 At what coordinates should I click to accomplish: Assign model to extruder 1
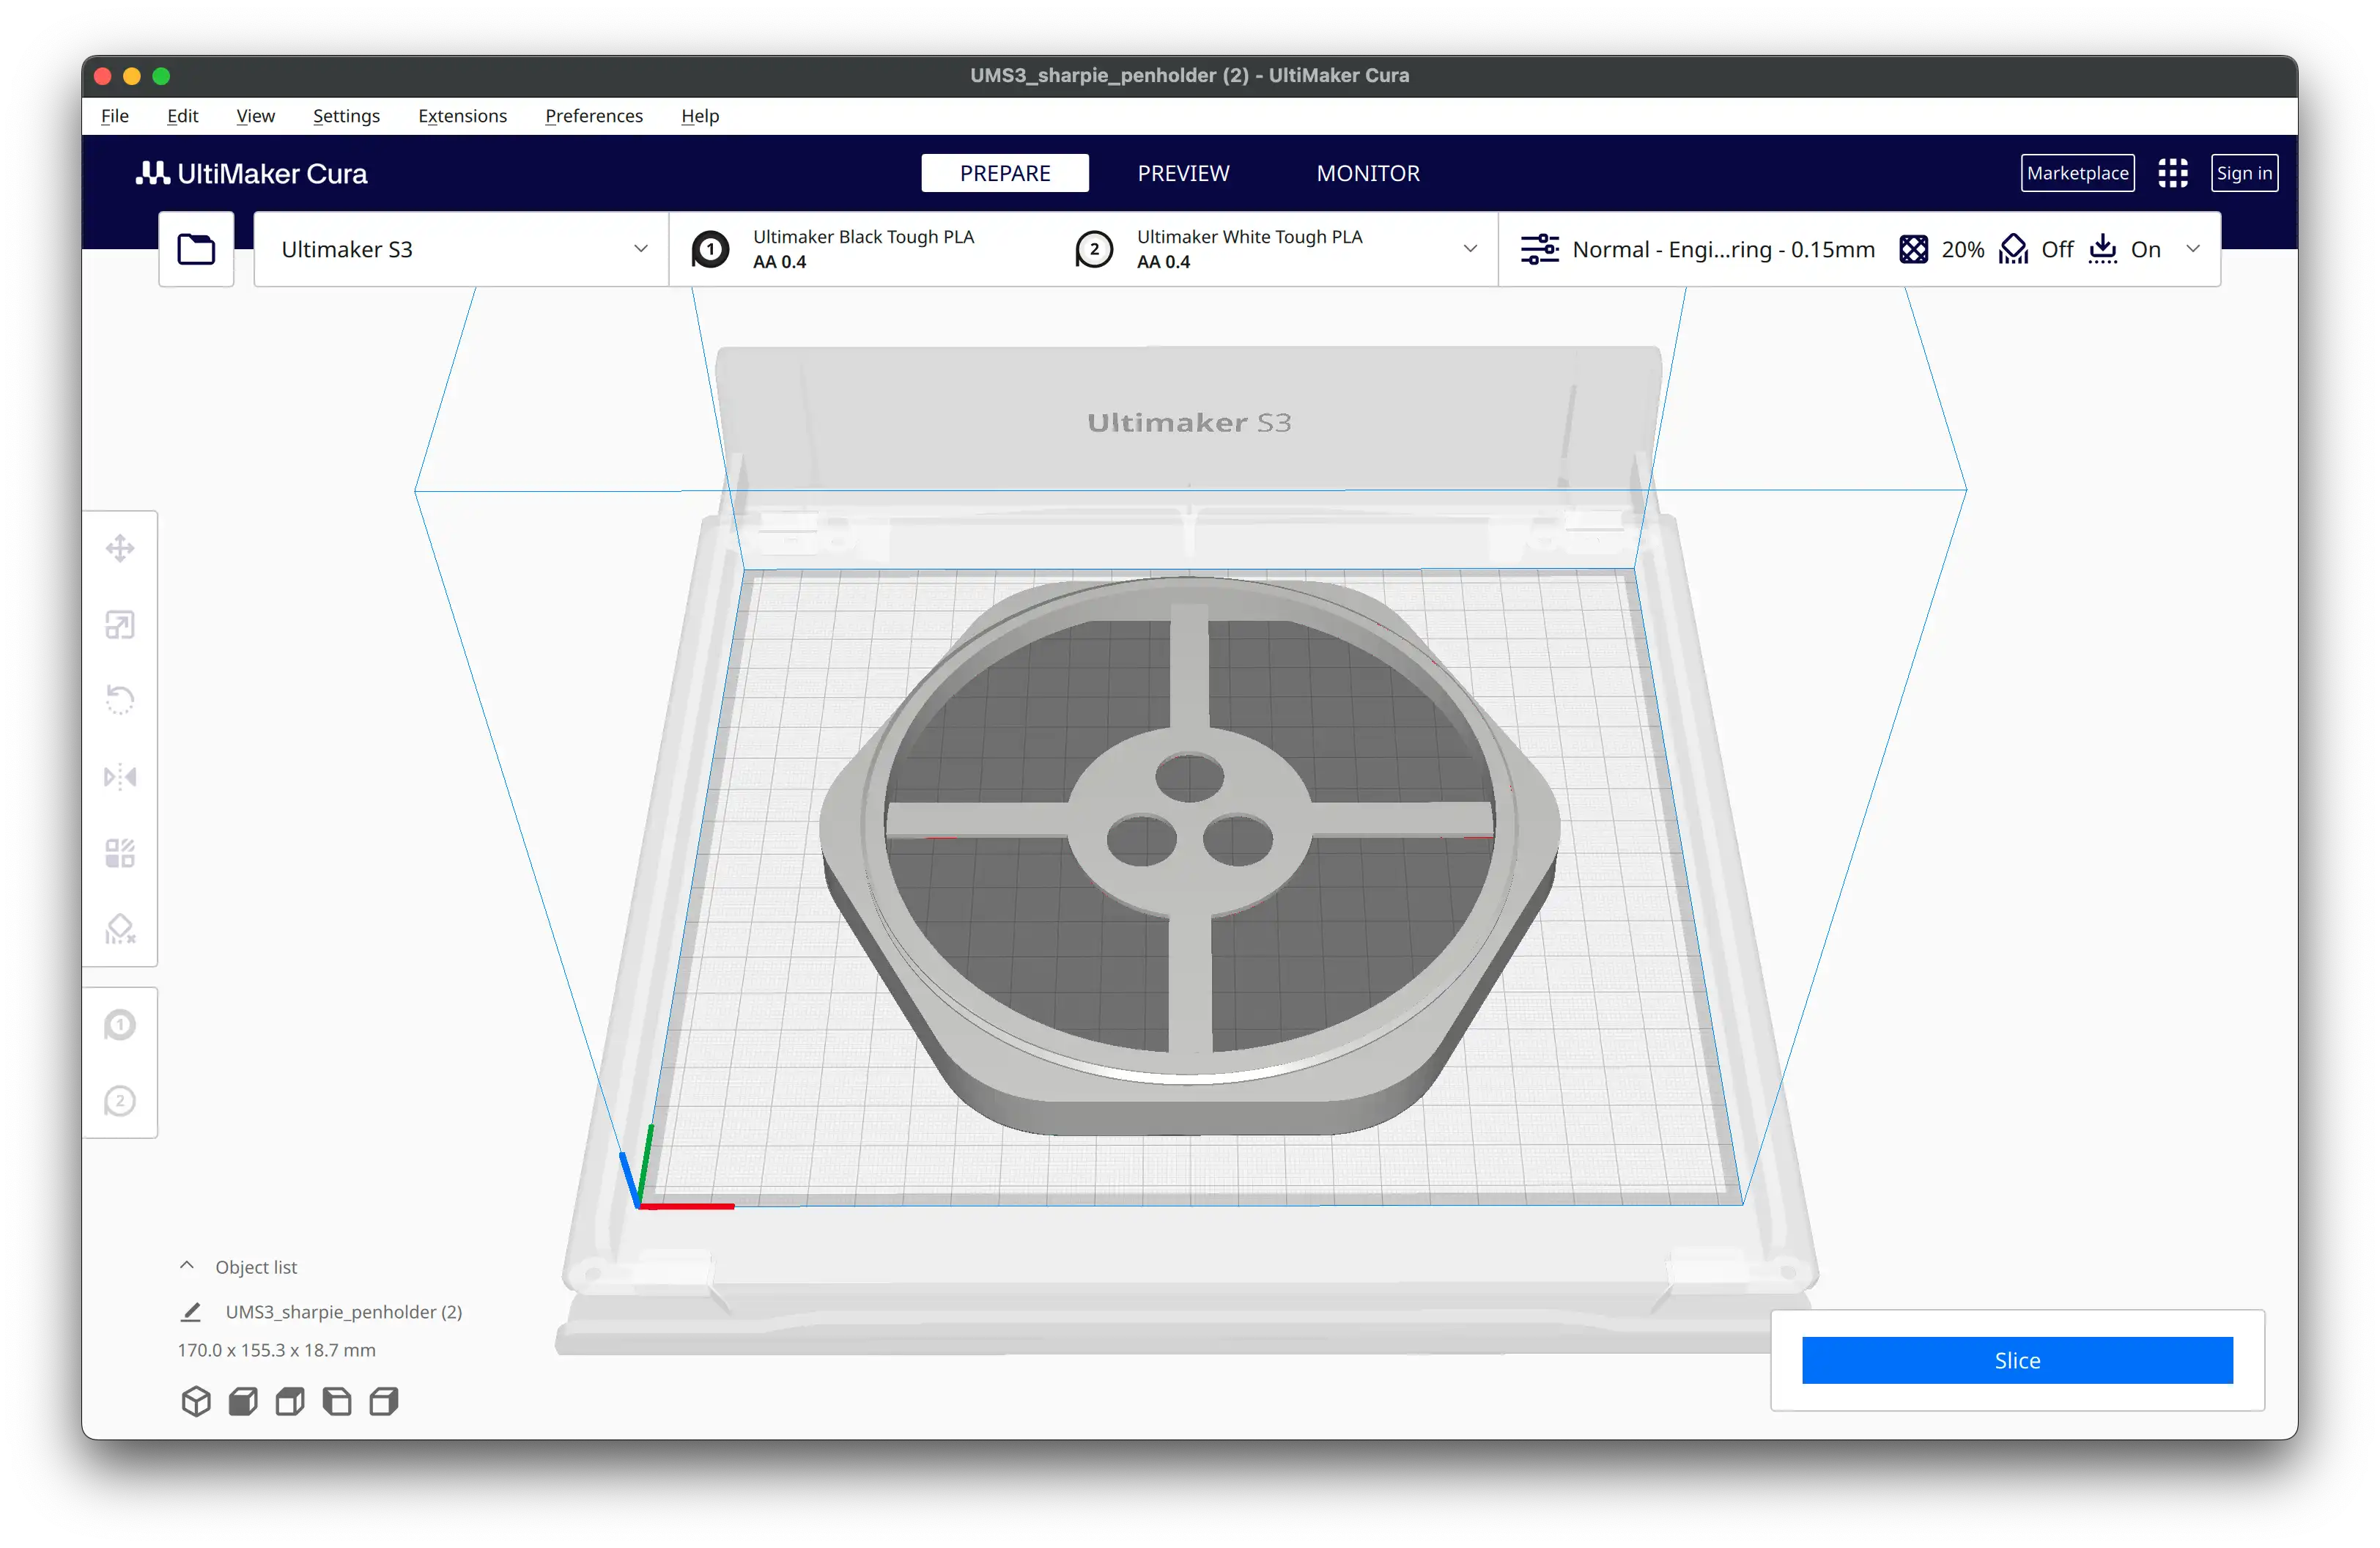coord(120,1025)
